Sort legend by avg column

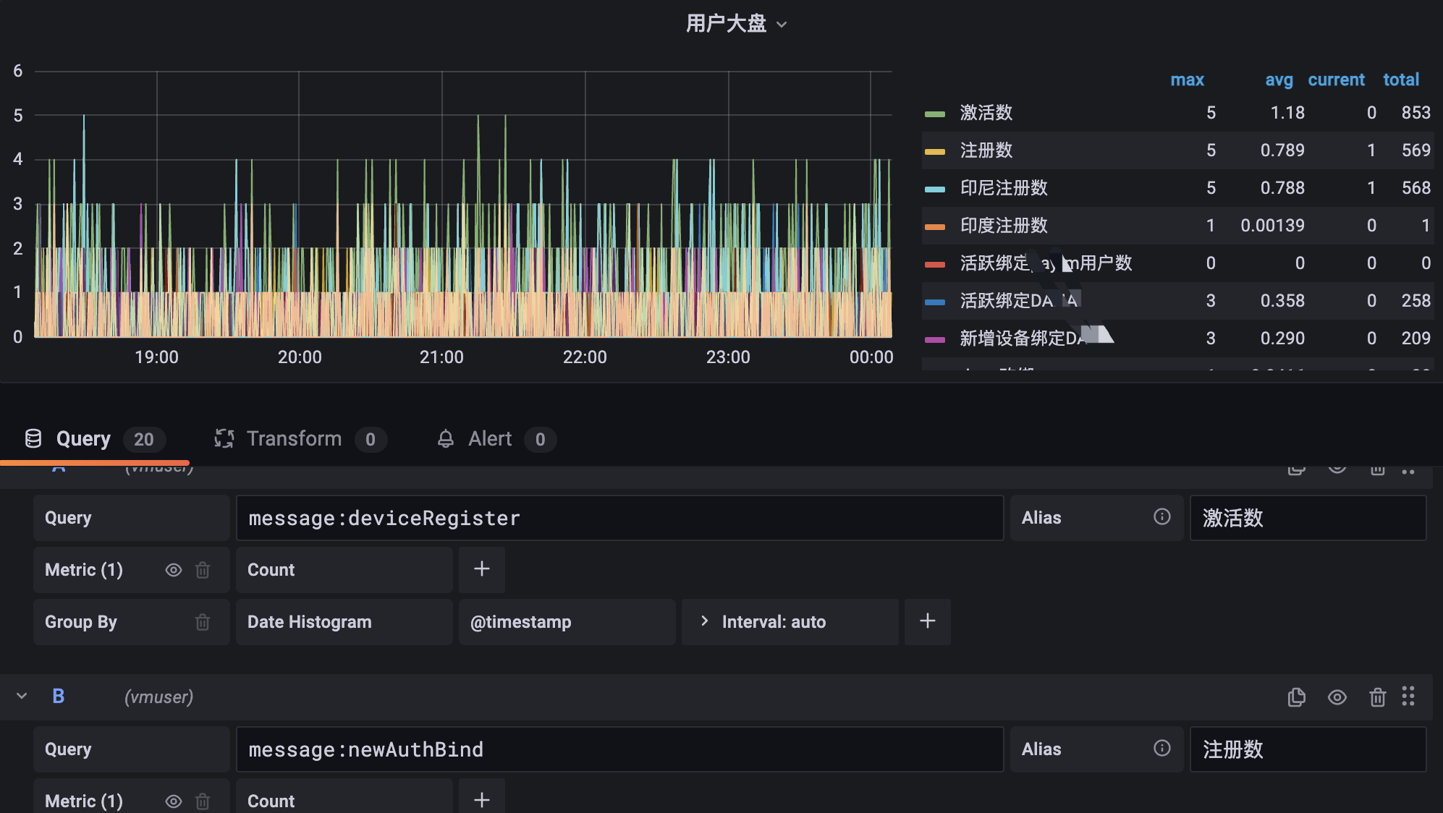[x=1279, y=80]
